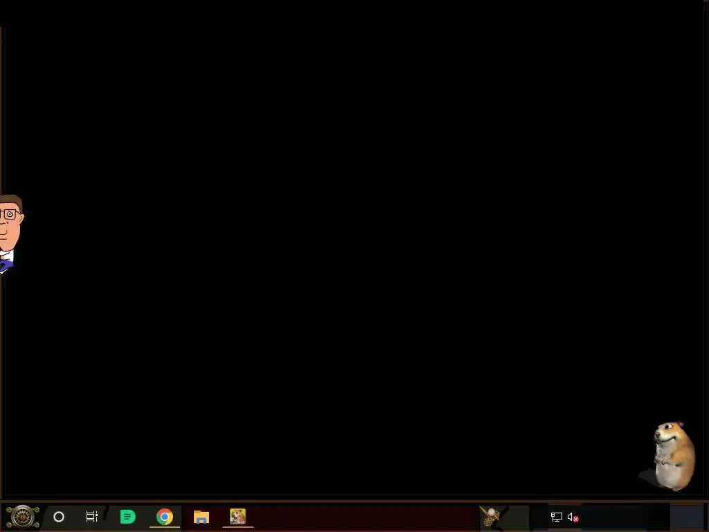Open the network status tray icon
709x532 pixels.
coord(556,517)
